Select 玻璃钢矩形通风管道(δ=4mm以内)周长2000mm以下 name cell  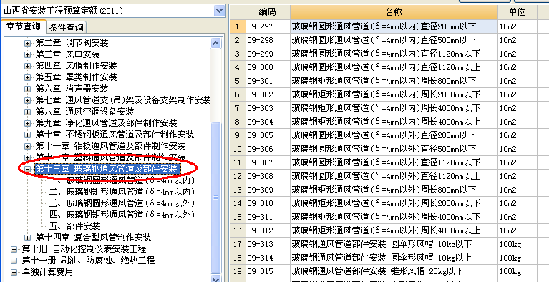(x=394, y=94)
